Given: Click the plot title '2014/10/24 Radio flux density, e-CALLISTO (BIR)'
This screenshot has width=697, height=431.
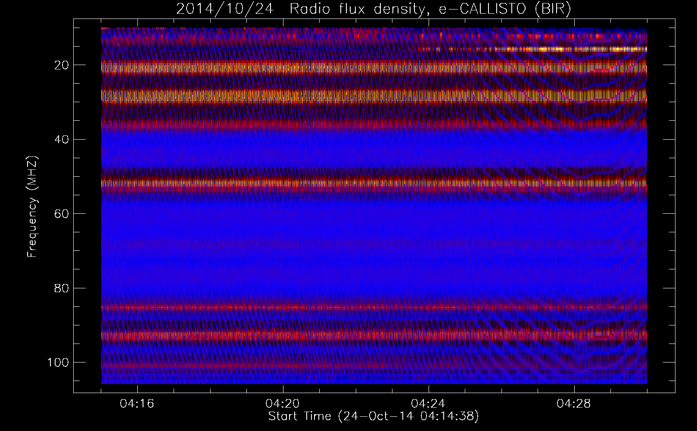Looking at the screenshot, I should (x=373, y=9).
